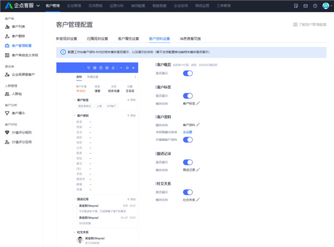Click the 客户管理配置 briefcase icon
Image resolution: width=334 pixels, height=247 pixels.
pyautogui.click(x=7, y=46)
